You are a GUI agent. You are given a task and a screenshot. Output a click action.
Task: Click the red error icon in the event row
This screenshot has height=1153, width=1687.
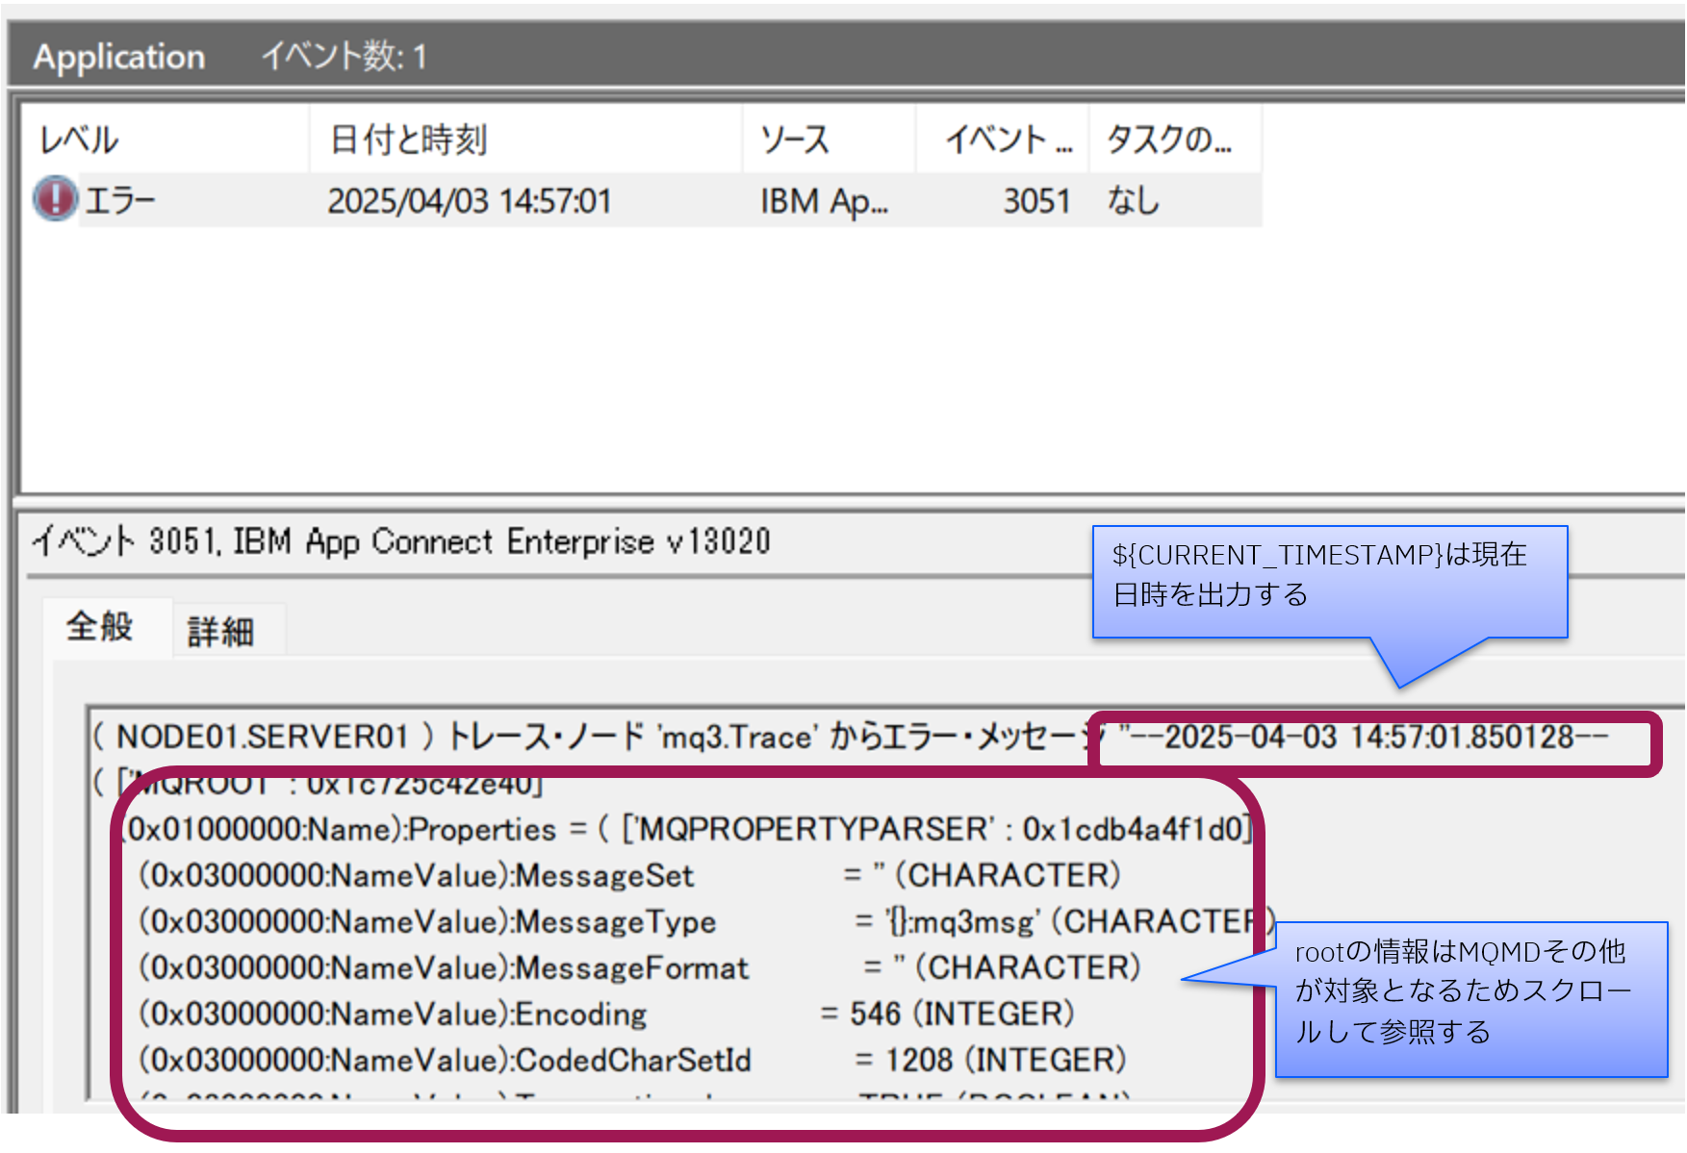point(55,199)
